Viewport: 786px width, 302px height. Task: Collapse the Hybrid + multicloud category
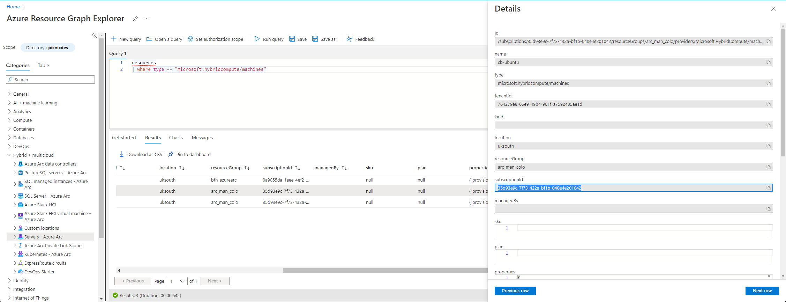click(x=9, y=155)
